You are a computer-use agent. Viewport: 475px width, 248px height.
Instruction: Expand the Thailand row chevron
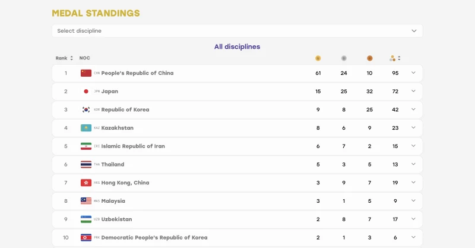coord(413,164)
